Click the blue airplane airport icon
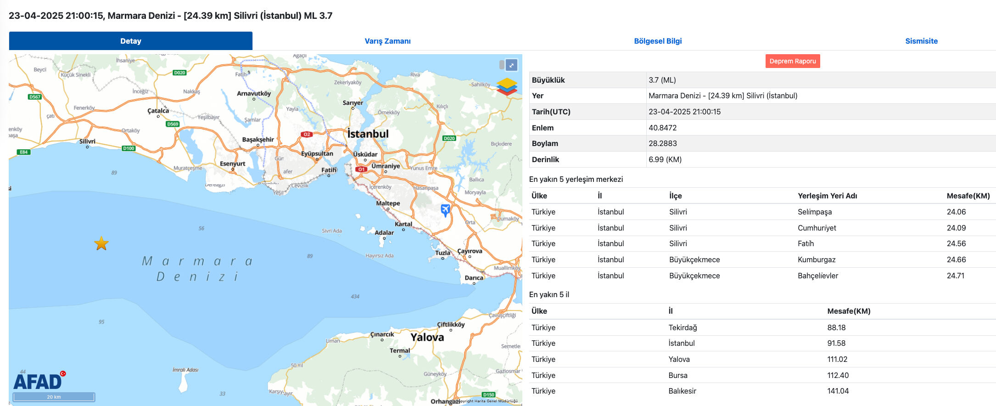This screenshot has width=996, height=406. [445, 210]
